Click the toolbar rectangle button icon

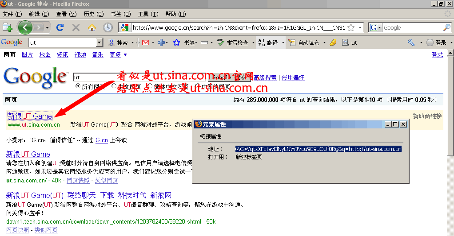[204, 43]
